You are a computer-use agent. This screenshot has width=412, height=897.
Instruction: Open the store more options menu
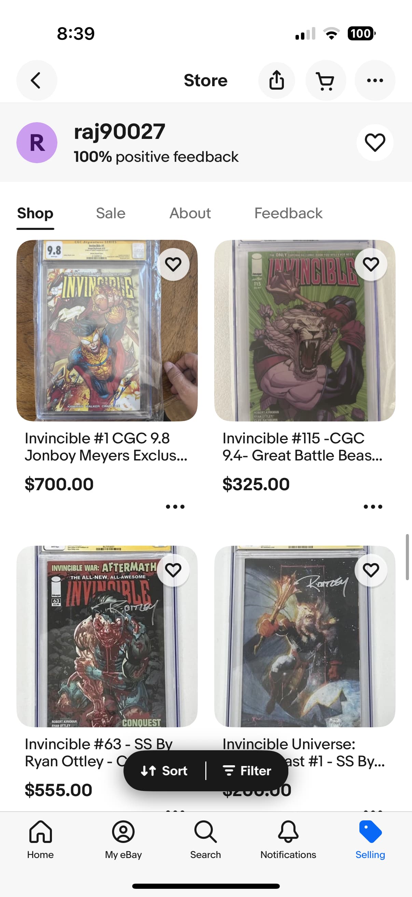pyautogui.click(x=375, y=80)
